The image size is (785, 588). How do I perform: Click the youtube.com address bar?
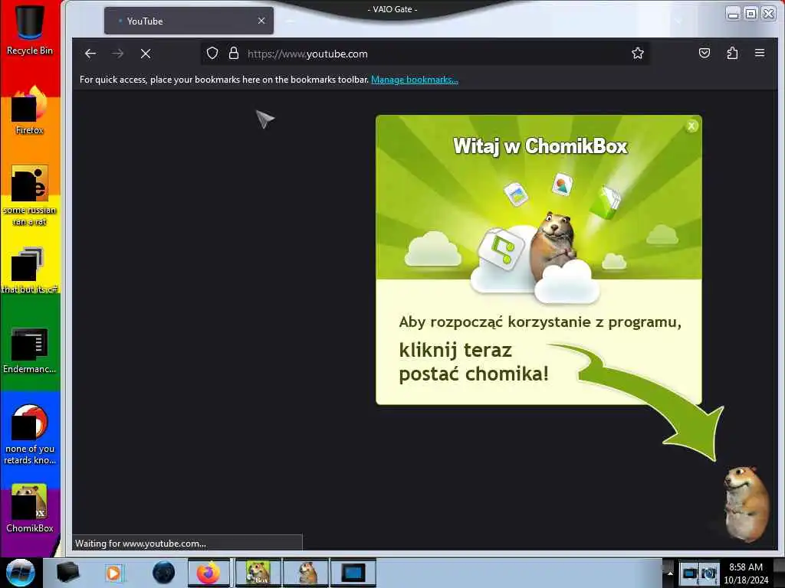[x=425, y=54]
